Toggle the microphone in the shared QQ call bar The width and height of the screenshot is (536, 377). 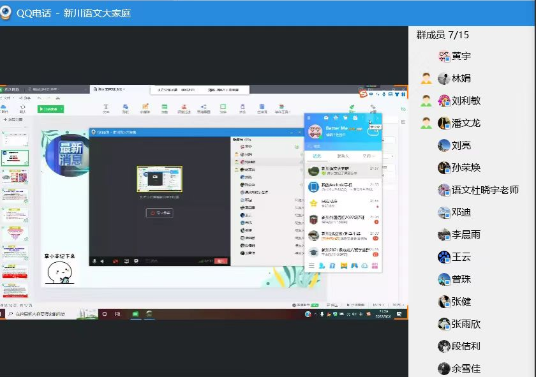[x=94, y=261]
